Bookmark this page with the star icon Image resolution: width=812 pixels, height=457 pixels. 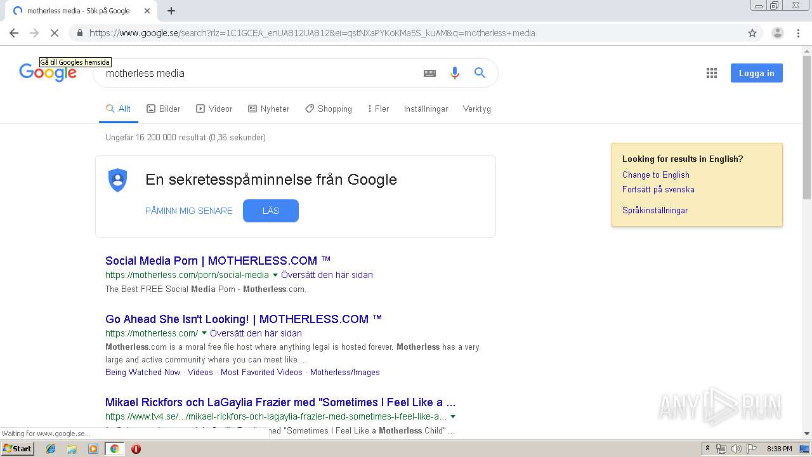click(752, 33)
